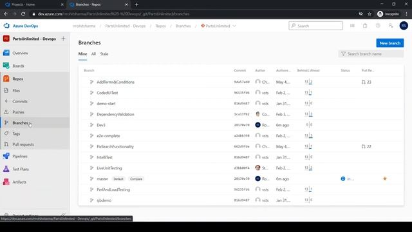Go back in the browser

6,14
